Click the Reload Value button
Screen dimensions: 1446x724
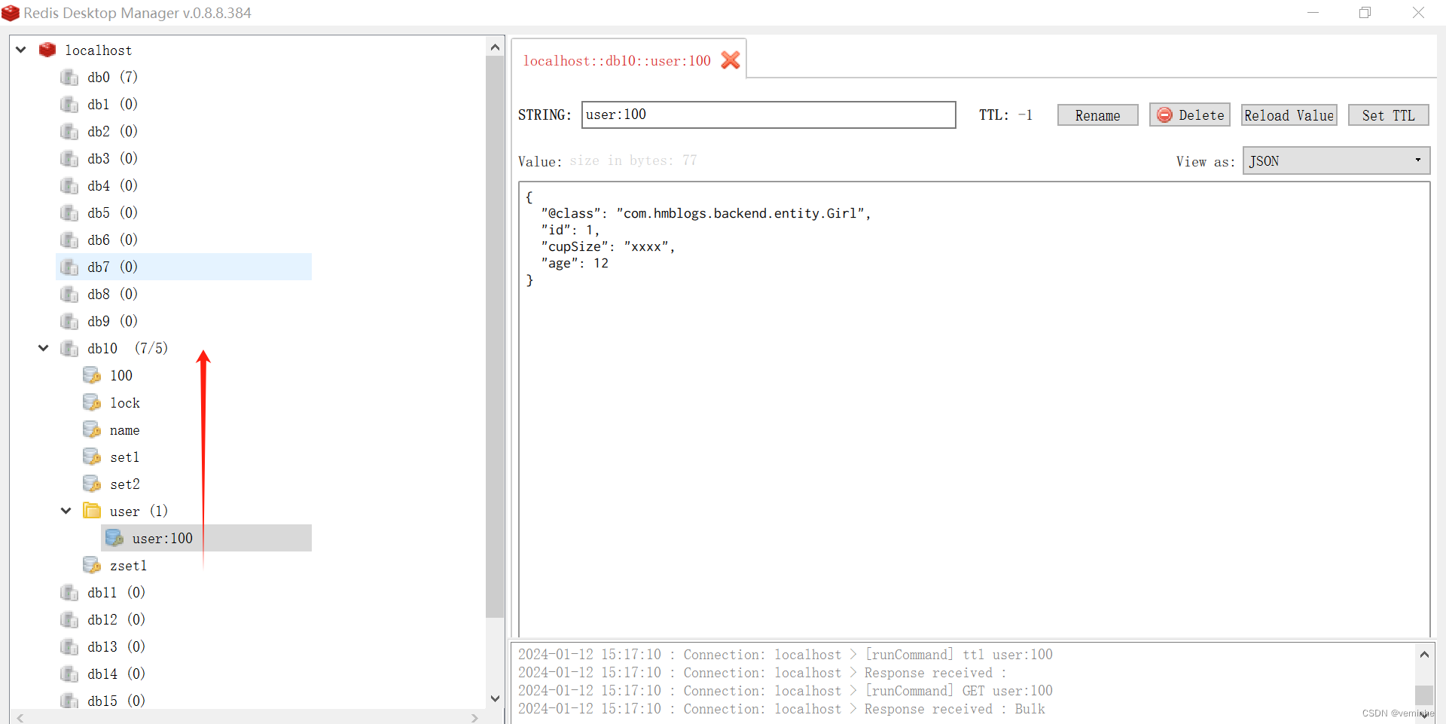point(1289,115)
